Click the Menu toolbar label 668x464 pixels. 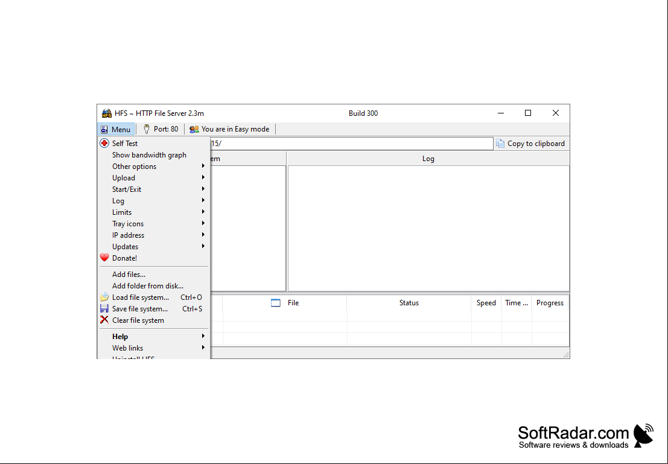pyautogui.click(x=121, y=130)
